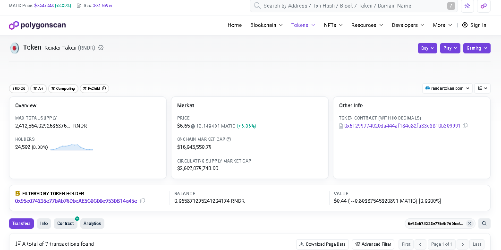Click the gas pump icon
This screenshot has width=501, height=250.
tap(79, 6)
